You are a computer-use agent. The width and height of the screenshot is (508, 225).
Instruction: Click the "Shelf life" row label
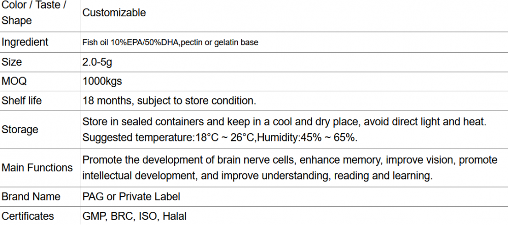(x=22, y=100)
